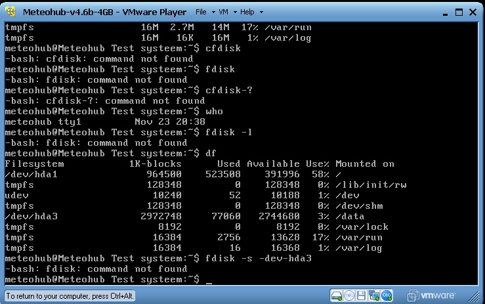Click the /data mount point text
The width and height of the screenshot is (485, 304).
coord(350,217)
